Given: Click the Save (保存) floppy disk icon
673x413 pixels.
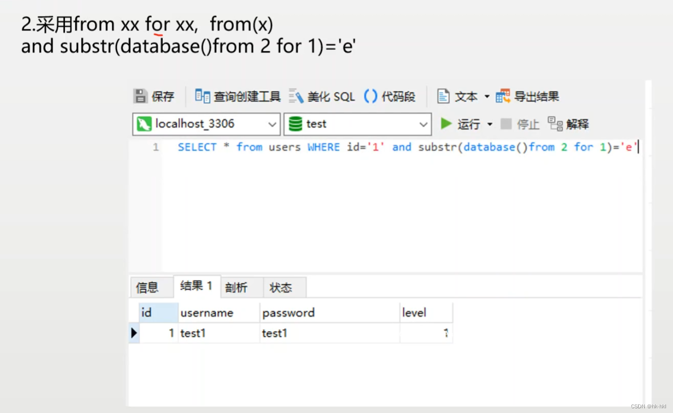Looking at the screenshot, I should (x=140, y=96).
